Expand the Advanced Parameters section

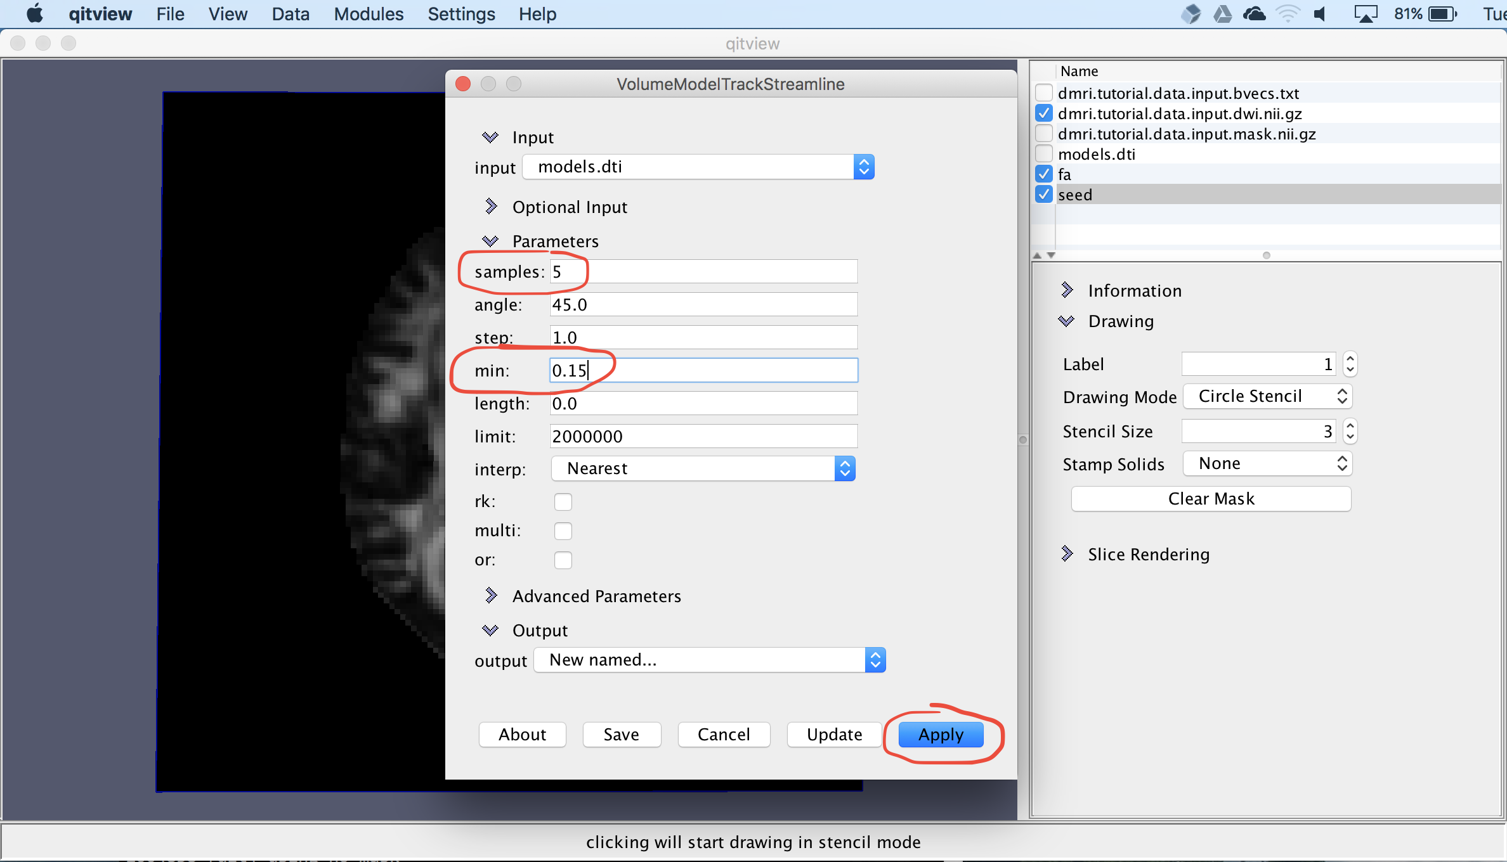point(491,596)
